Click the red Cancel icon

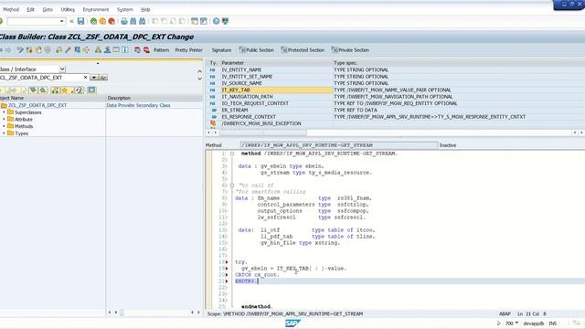coord(112,21)
